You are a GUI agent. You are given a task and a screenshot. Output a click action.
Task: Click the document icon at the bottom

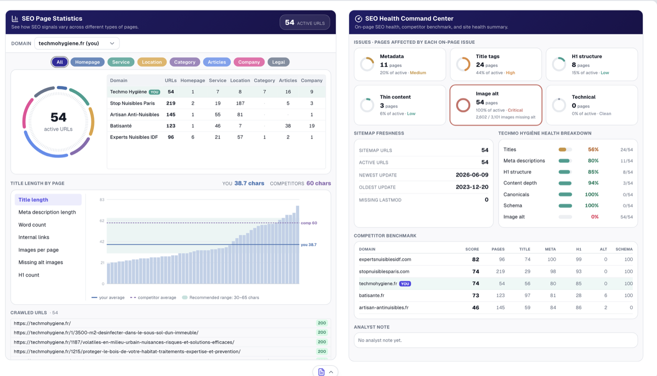point(321,372)
